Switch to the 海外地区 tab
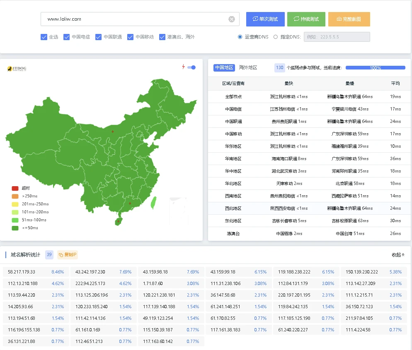The width and height of the screenshot is (412, 350). coord(248,67)
